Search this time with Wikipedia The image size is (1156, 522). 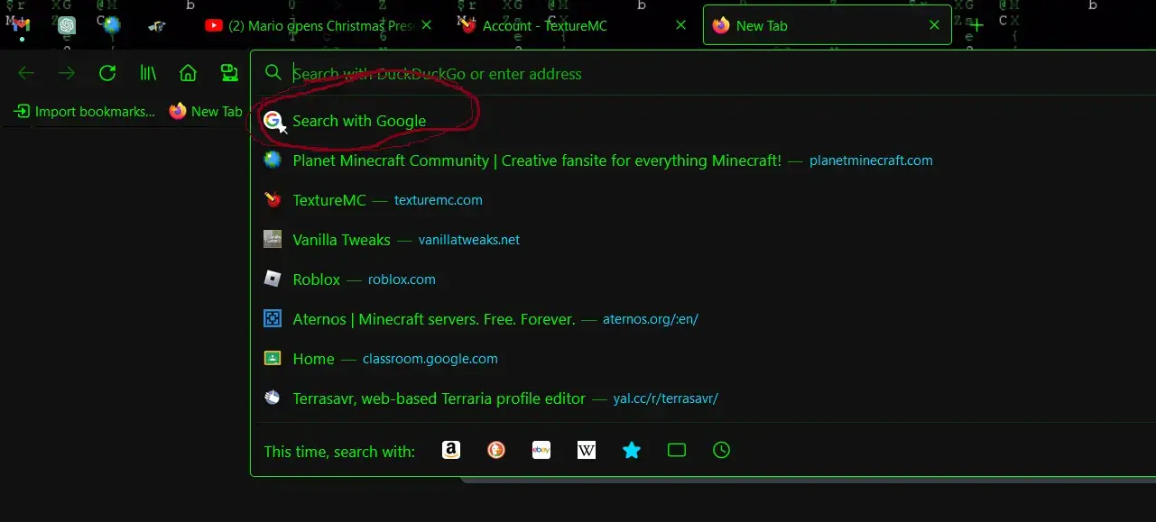click(587, 450)
